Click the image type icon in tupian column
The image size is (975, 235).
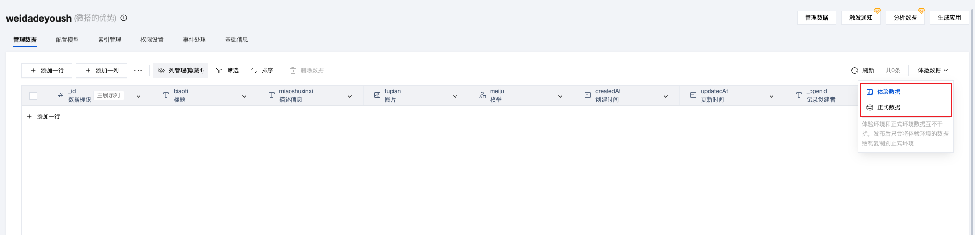pos(377,95)
